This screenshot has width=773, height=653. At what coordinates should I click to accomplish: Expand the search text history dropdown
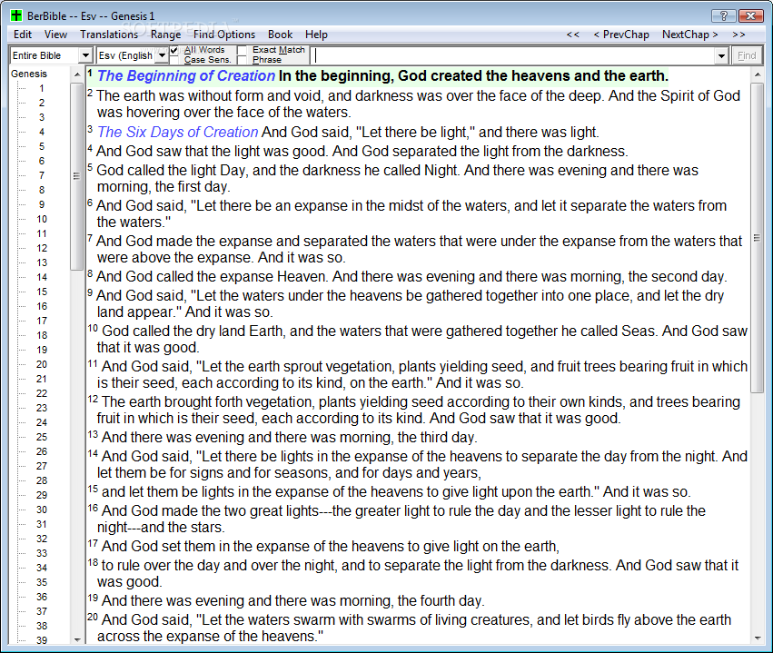tap(721, 55)
